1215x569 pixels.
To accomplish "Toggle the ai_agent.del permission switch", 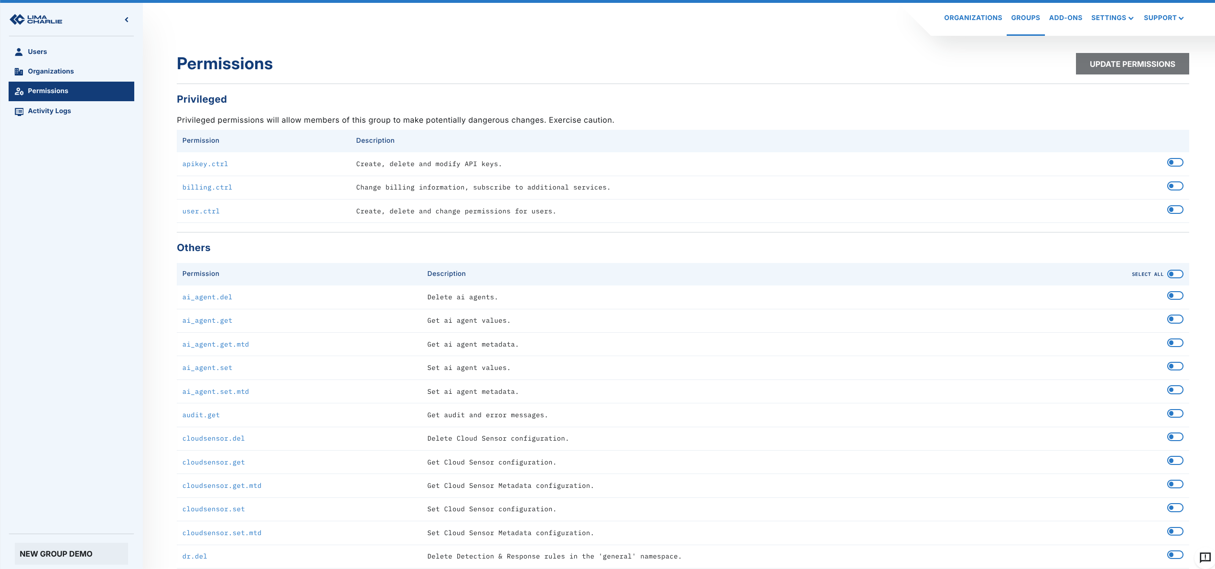I will (x=1175, y=295).
